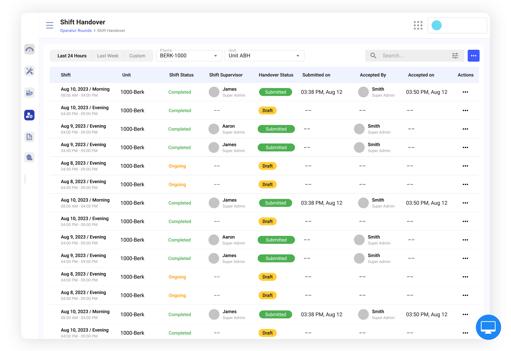Open the documents icon in sidebar
511x351 pixels.
(x=29, y=137)
